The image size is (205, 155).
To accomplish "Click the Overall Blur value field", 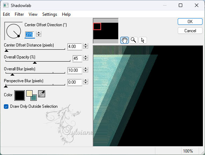I will tap(75, 70).
